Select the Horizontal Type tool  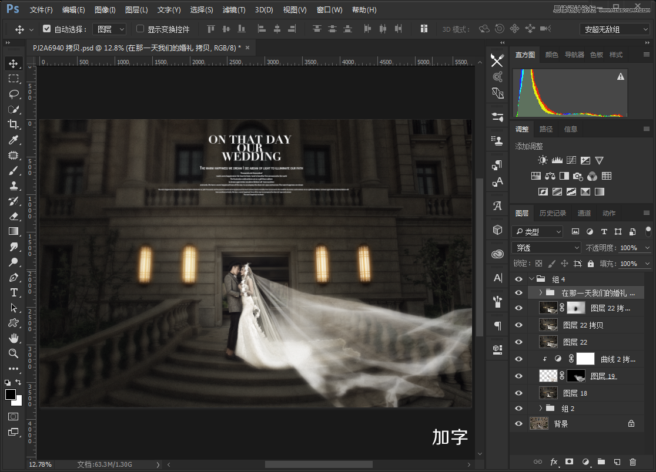pyautogui.click(x=14, y=292)
